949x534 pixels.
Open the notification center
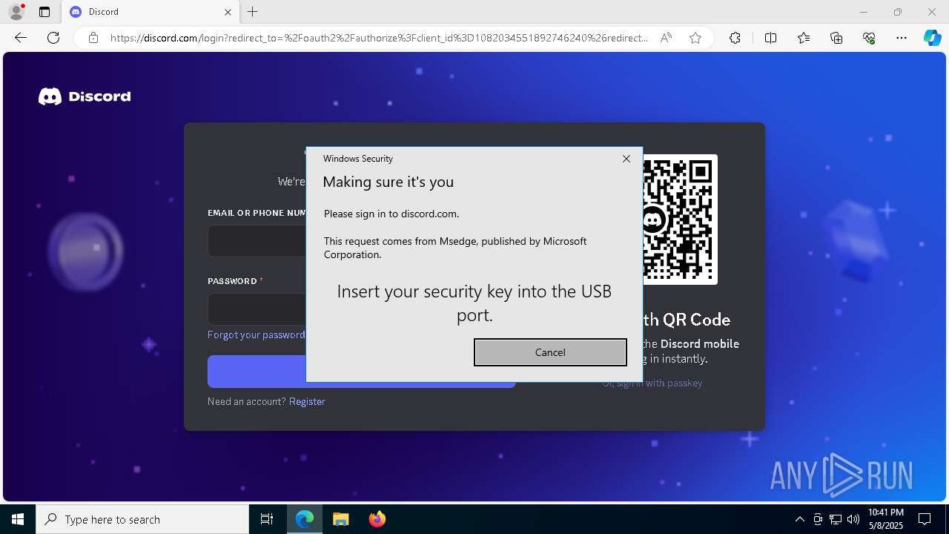(x=925, y=519)
